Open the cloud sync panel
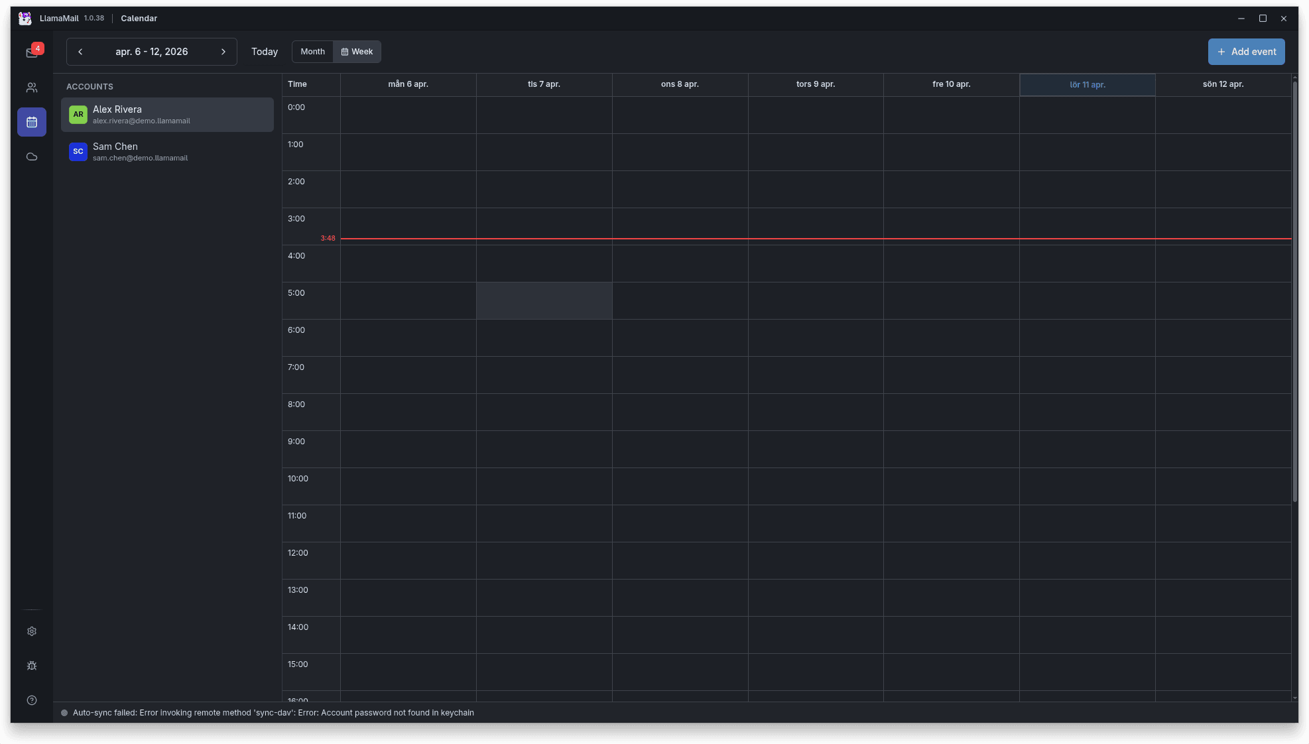Image resolution: width=1309 pixels, height=744 pixels. pos(31,156)
